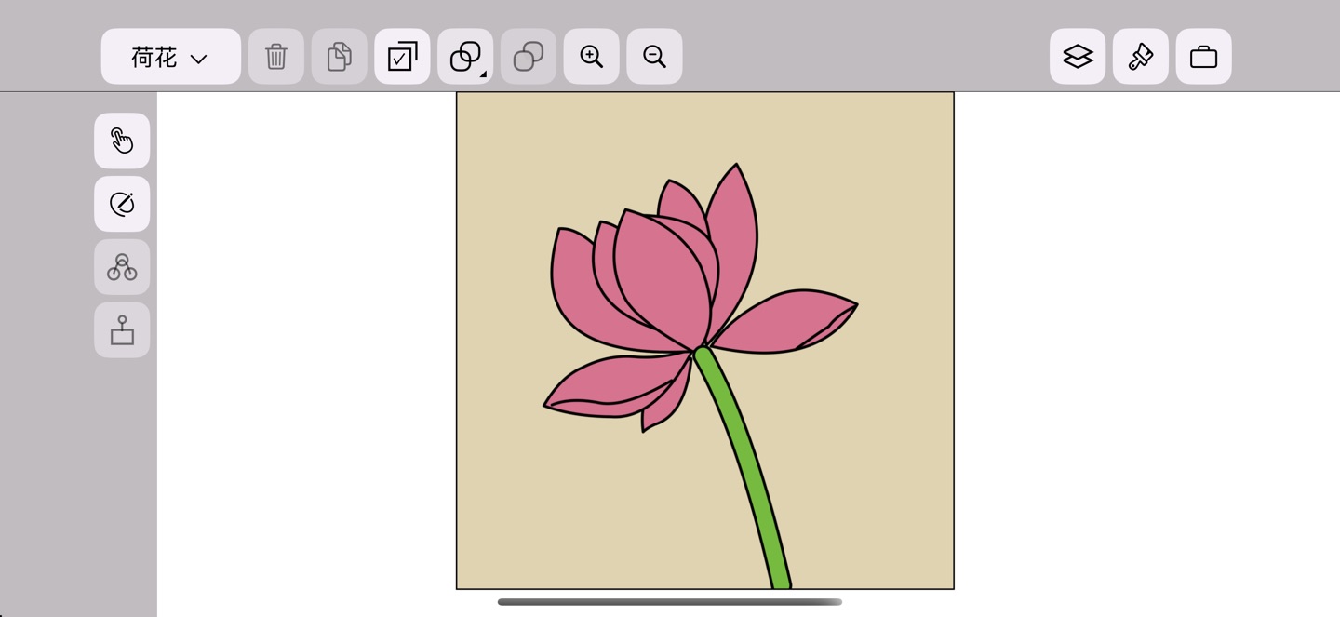
Task: Click the duplicate copy icon
Action: 340,57
